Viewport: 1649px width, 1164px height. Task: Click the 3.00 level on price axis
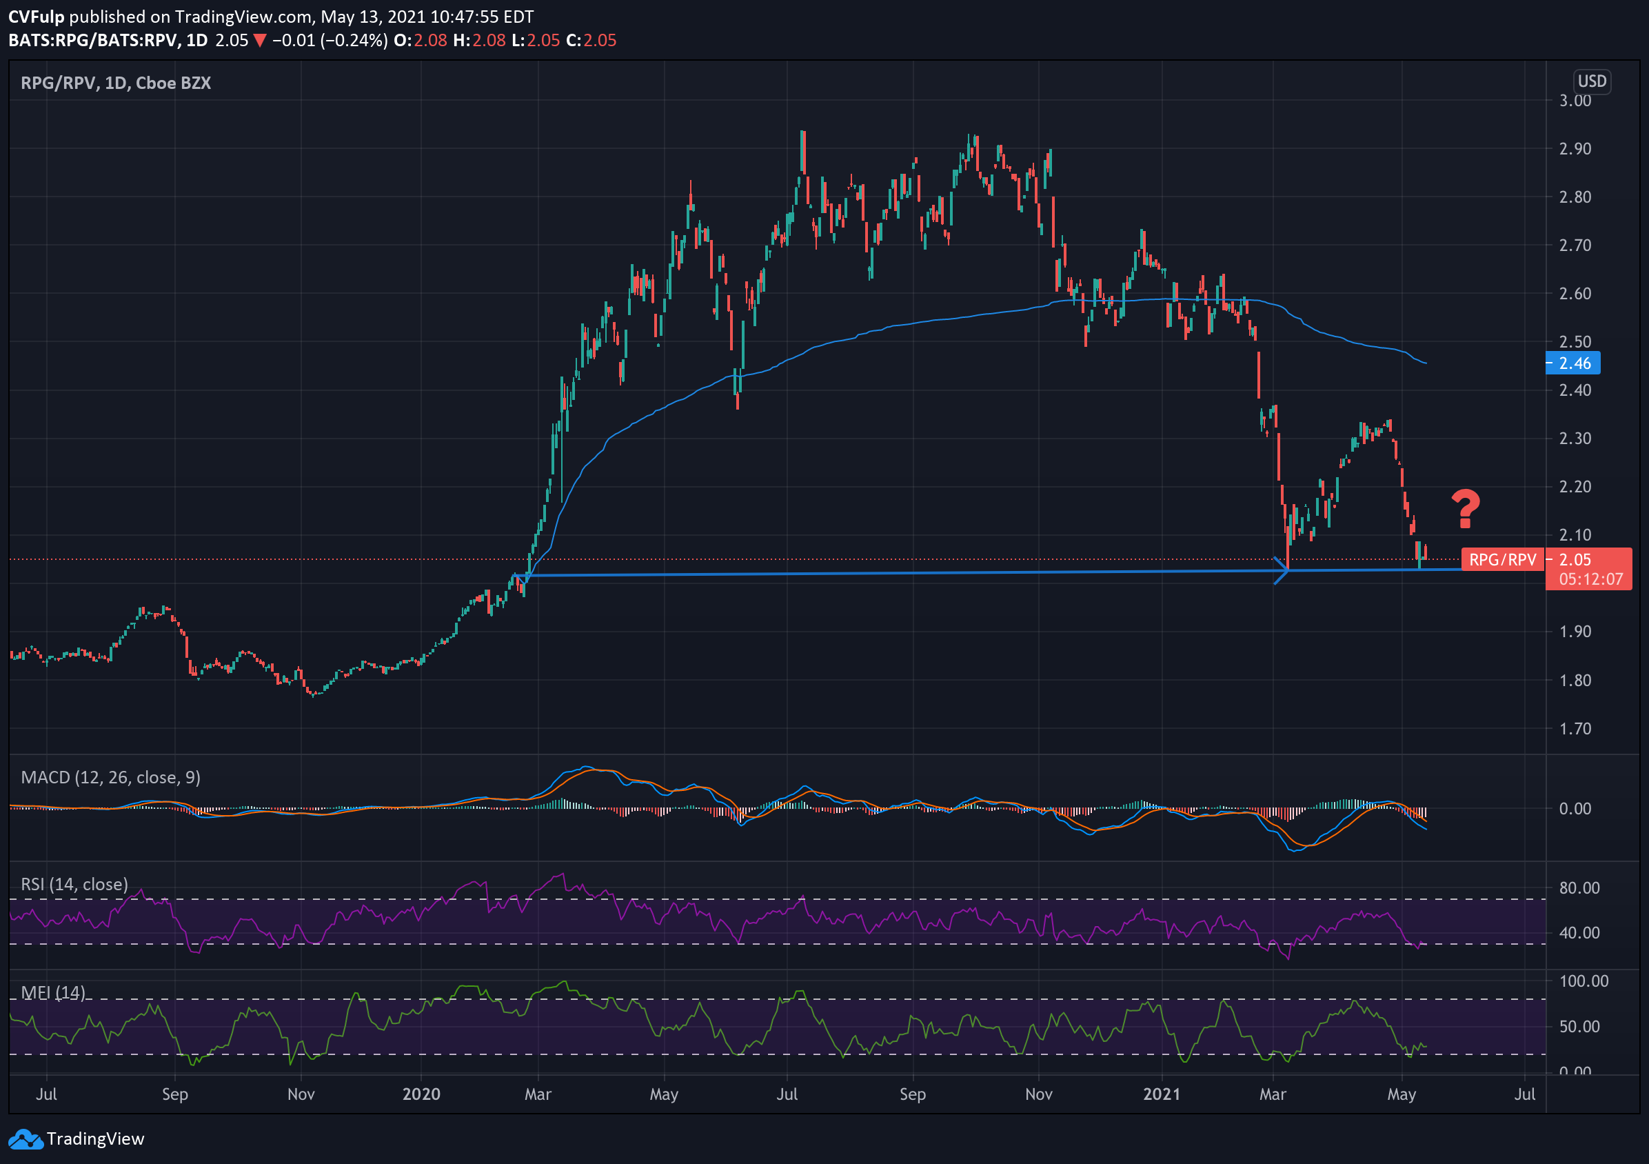click(x=1575, y=101)
